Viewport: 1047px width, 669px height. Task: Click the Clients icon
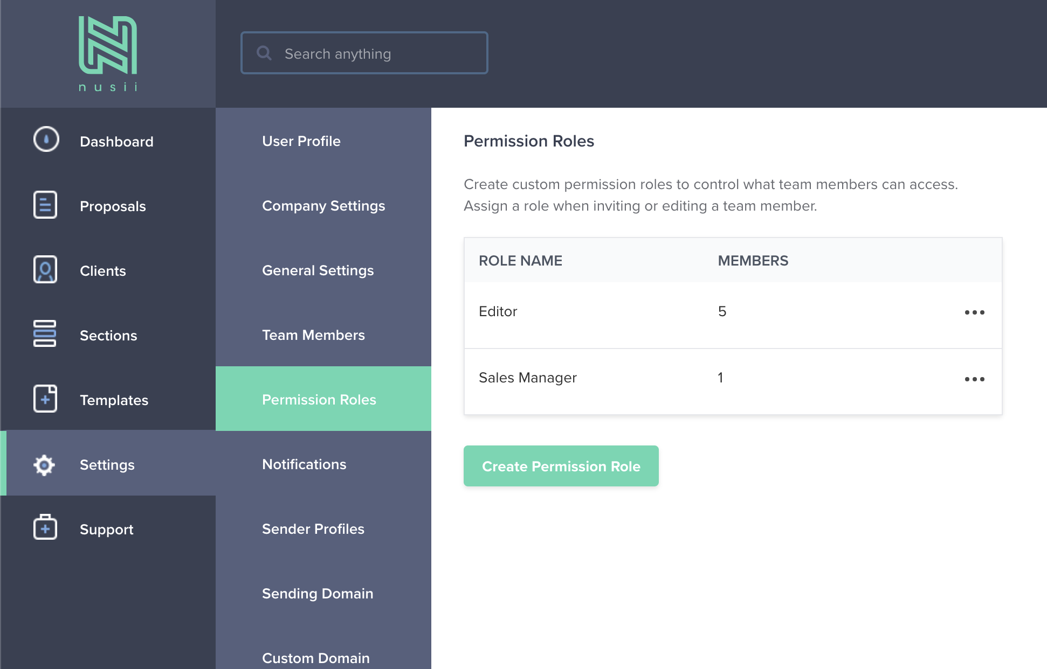tap(45, 270)
